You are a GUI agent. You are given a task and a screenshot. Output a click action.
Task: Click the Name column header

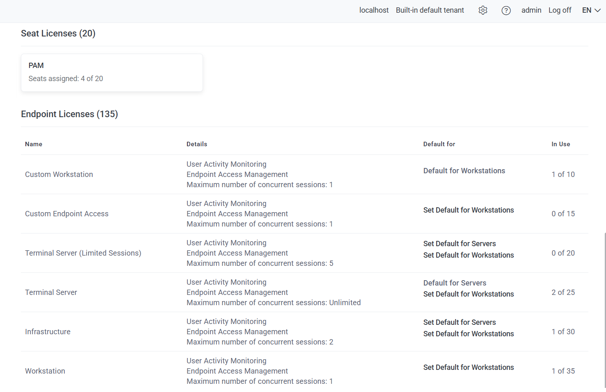click(34, 144)
